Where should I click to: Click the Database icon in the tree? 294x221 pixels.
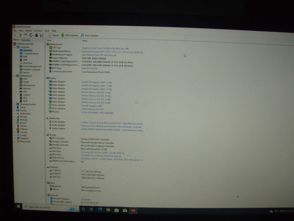click(x=18, y=138)
